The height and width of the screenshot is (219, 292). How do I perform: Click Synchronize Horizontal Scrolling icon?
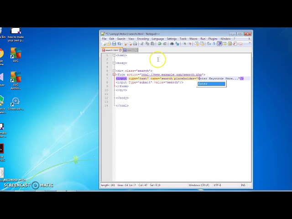[202, 44]
